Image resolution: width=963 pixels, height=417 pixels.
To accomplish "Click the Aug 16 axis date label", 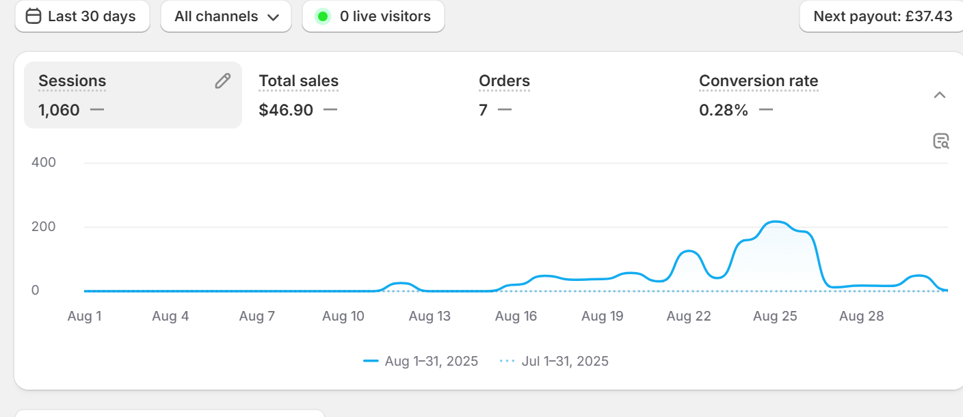I will (x=516, y=317).
